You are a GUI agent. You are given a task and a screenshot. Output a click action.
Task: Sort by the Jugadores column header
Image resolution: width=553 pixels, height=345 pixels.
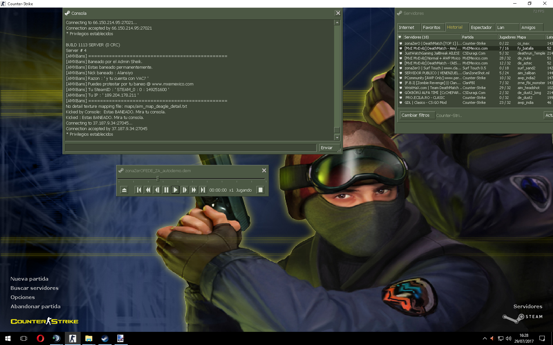(507, 37)
